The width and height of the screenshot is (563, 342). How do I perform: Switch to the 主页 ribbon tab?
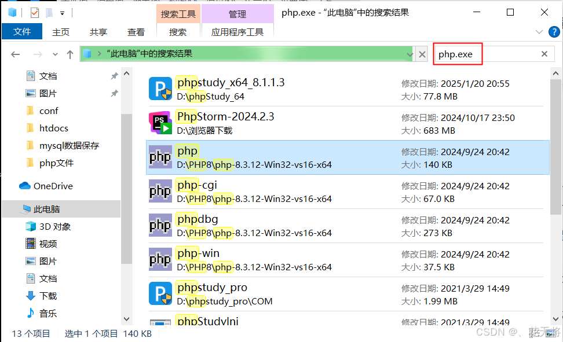(61, 32)
